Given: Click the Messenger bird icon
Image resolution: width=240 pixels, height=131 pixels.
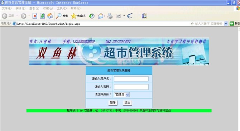Looking at the screenshot, I should point(129,16).
